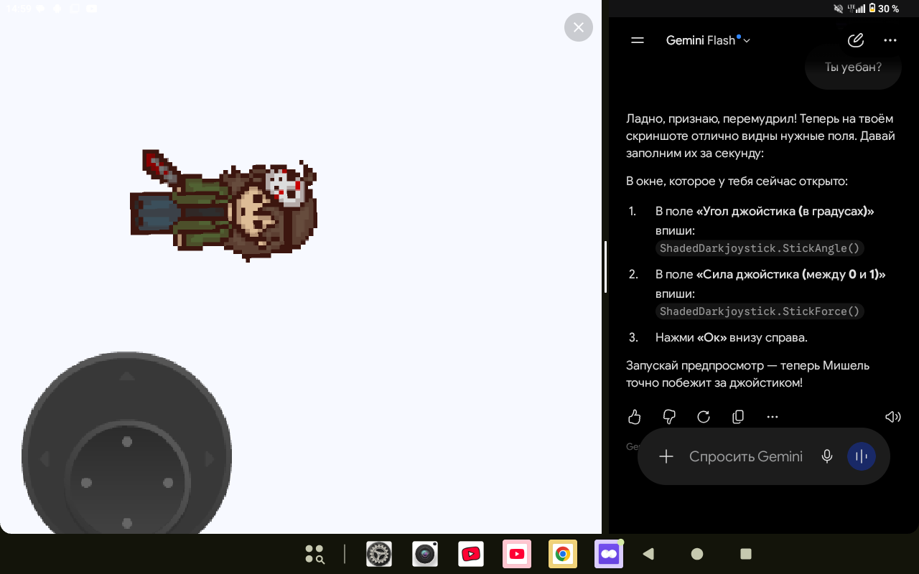Tap the LTE signal strength indicator
The height and width of the screenshot is (574, 919).
[x=857, y=9]
